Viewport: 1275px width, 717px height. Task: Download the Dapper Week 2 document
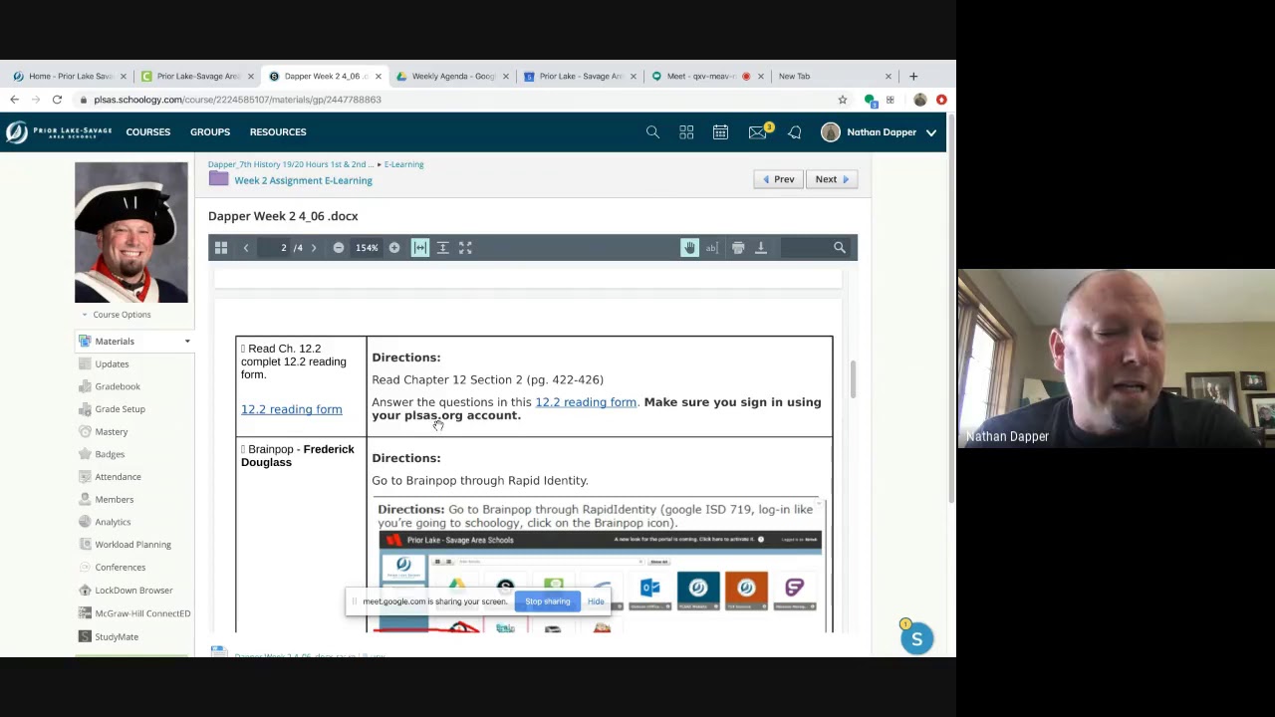pyautogui.click(x=761, y=248)
